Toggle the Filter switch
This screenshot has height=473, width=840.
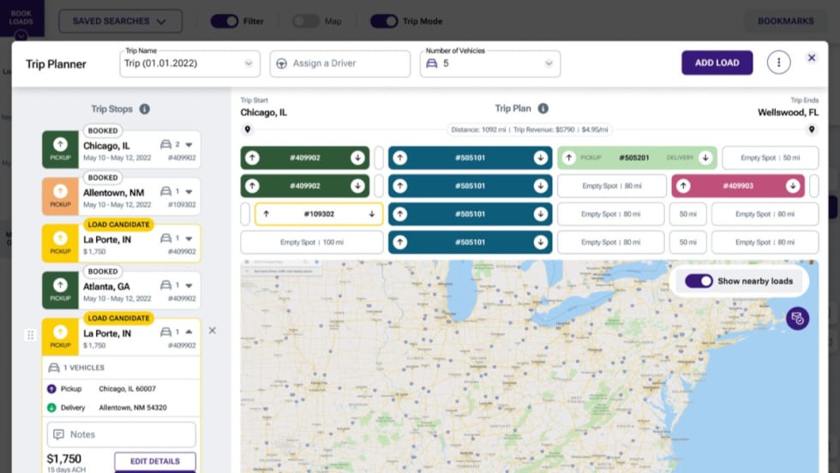225,21
